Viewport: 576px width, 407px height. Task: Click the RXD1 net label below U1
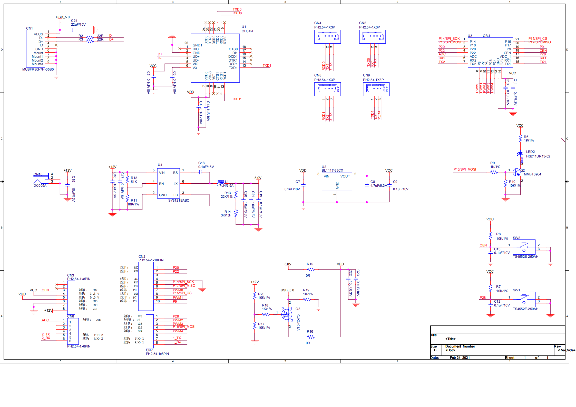(237, 99)
